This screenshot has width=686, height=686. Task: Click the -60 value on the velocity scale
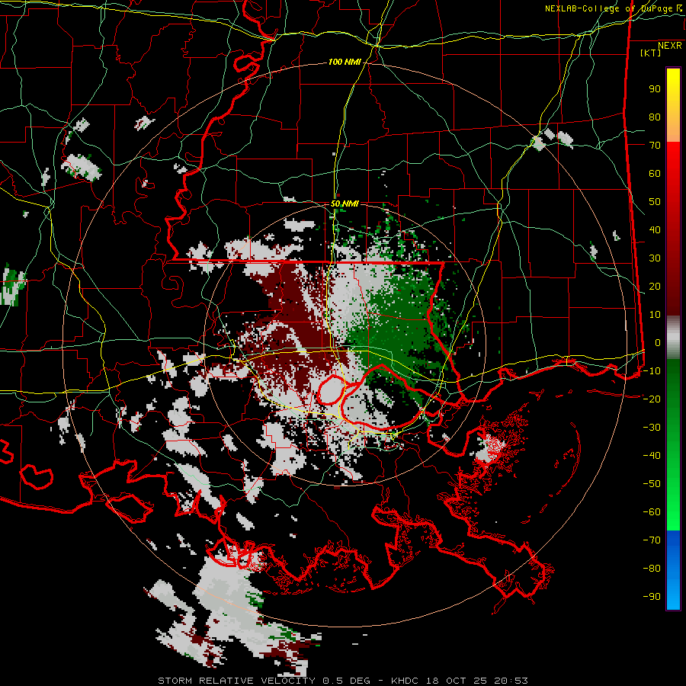(652, 512)
